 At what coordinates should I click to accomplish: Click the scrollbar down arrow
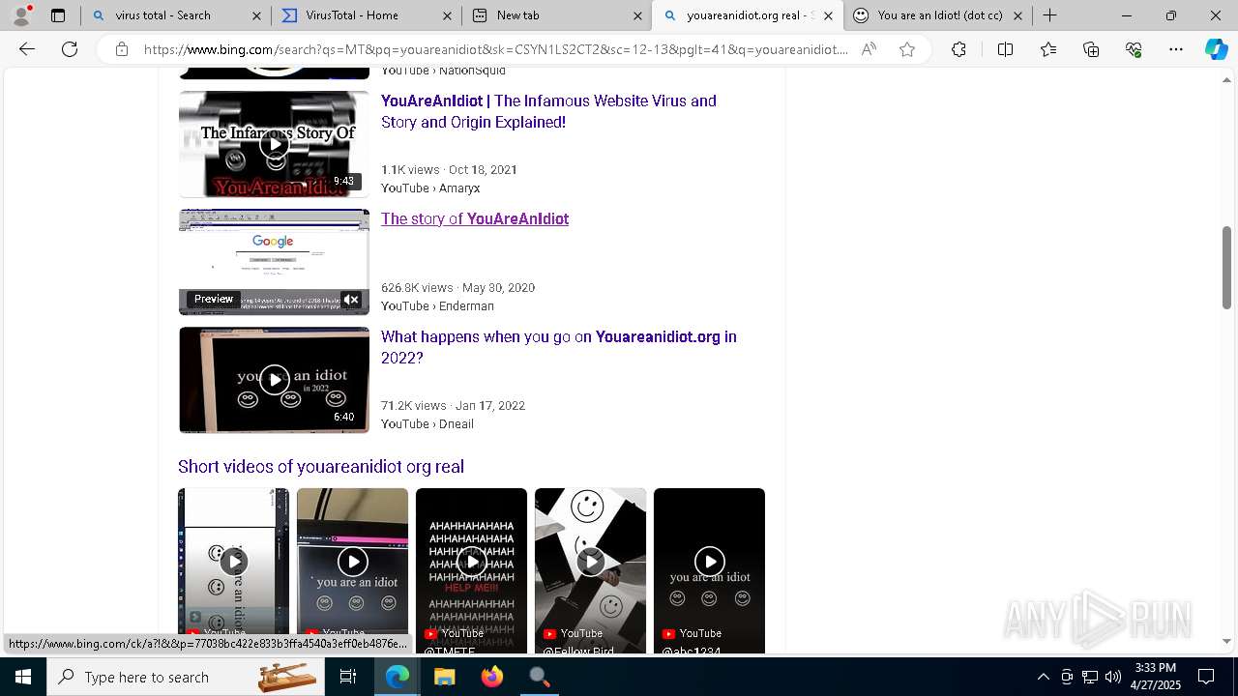[1226, 641]
